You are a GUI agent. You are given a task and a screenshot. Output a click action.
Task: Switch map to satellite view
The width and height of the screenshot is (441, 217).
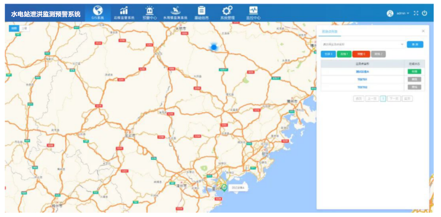24,28
